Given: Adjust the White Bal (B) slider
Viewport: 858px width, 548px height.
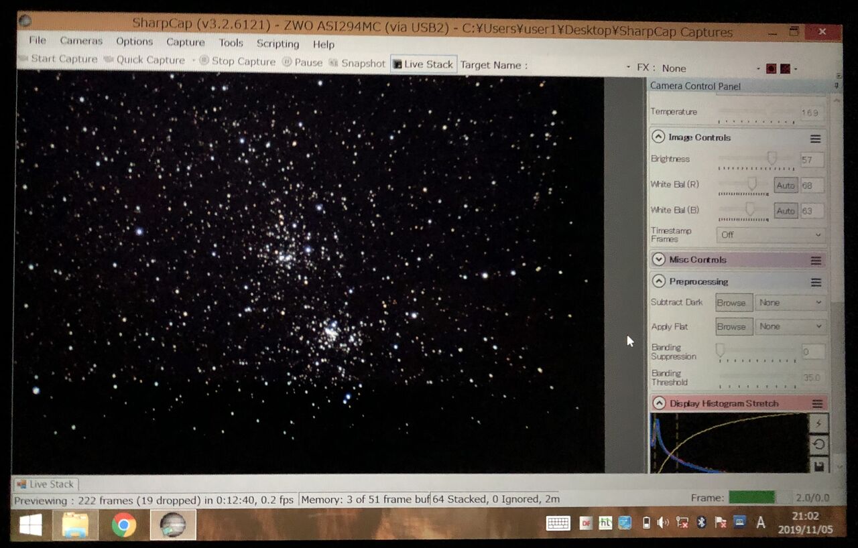Looking at the screenshot, I should click(744, 210).
